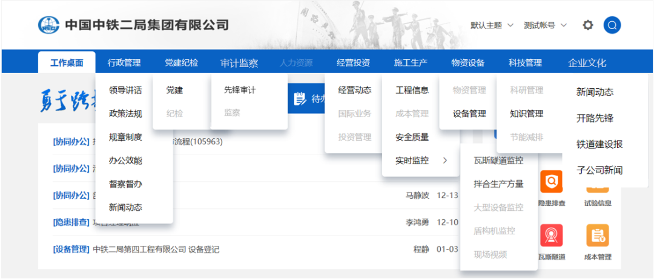This screenshot has width=654, height=279.
Task: Open search with the blue magnifier icon
Action: 612,25
